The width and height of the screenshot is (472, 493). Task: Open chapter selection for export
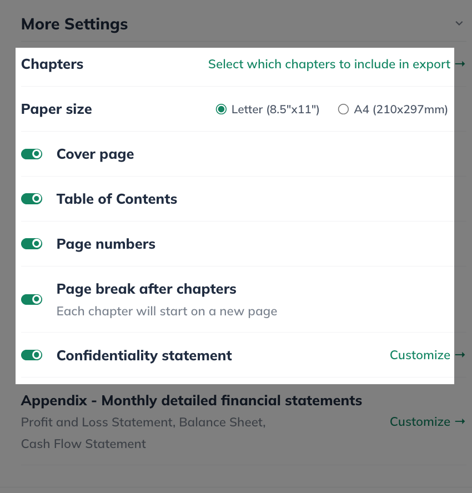point(329,64)
